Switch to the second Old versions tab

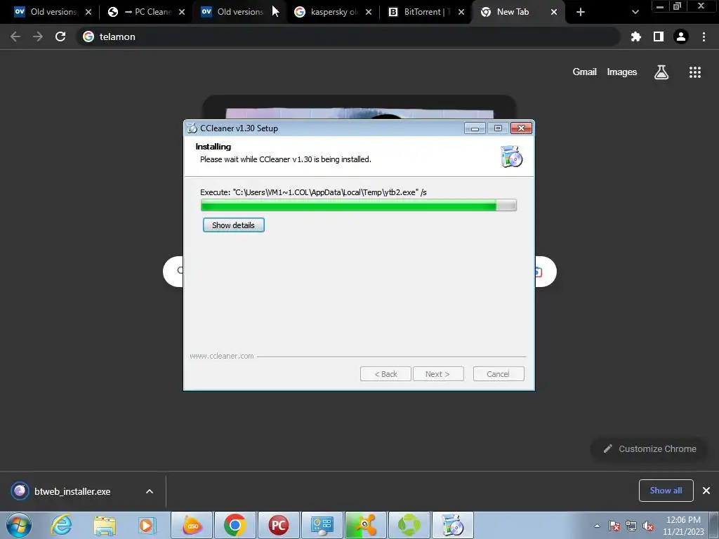239,12
